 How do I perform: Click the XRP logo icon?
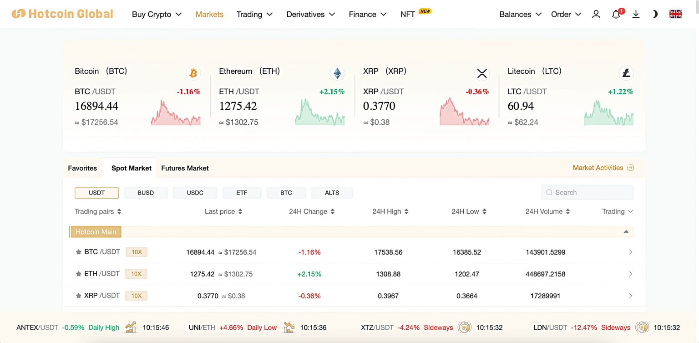(x=481, y=73)
